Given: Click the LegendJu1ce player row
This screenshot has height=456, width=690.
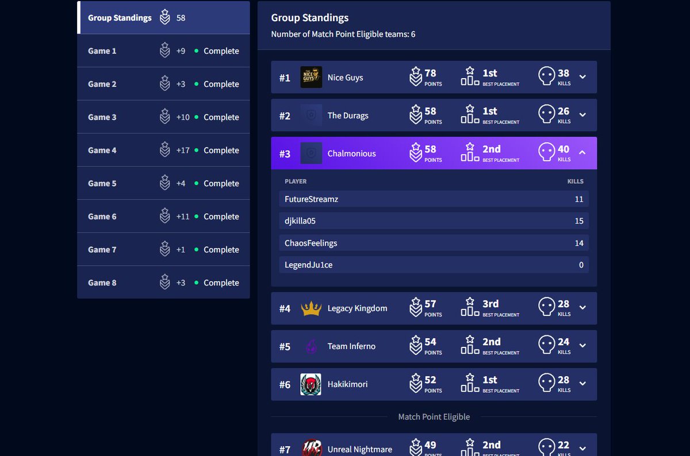Looking at the screenshot, I should click(x=434, y=265).
